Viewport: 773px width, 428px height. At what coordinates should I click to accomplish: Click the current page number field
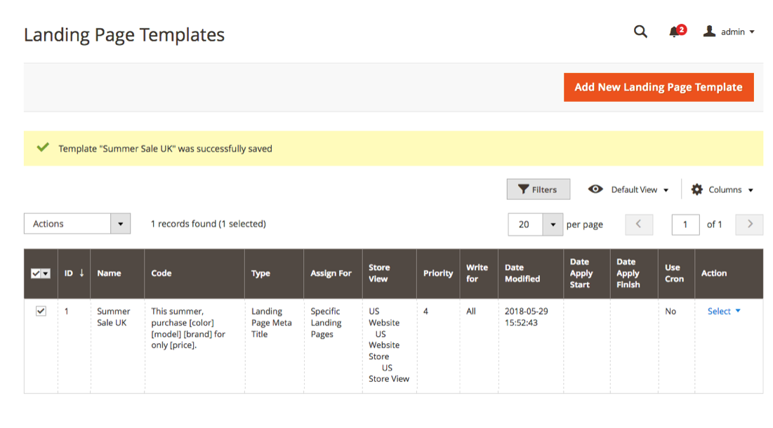pyautogui.click(x=685, y=225)
